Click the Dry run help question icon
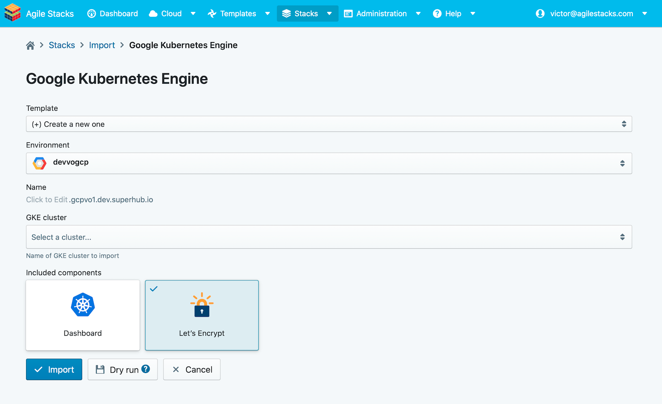 point(146,369)
